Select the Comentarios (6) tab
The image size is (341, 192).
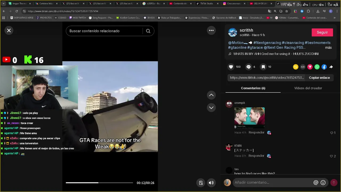coord(253,88)
